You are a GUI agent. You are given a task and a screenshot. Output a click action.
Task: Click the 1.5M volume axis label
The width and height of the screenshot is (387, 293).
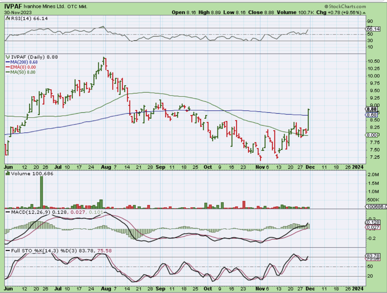pos(373,183)
